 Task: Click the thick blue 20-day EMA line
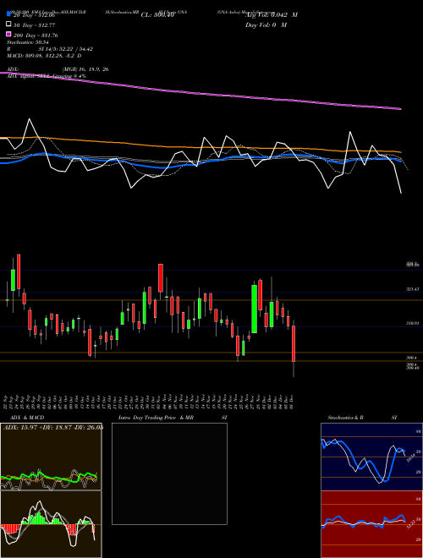pos(200,162)
